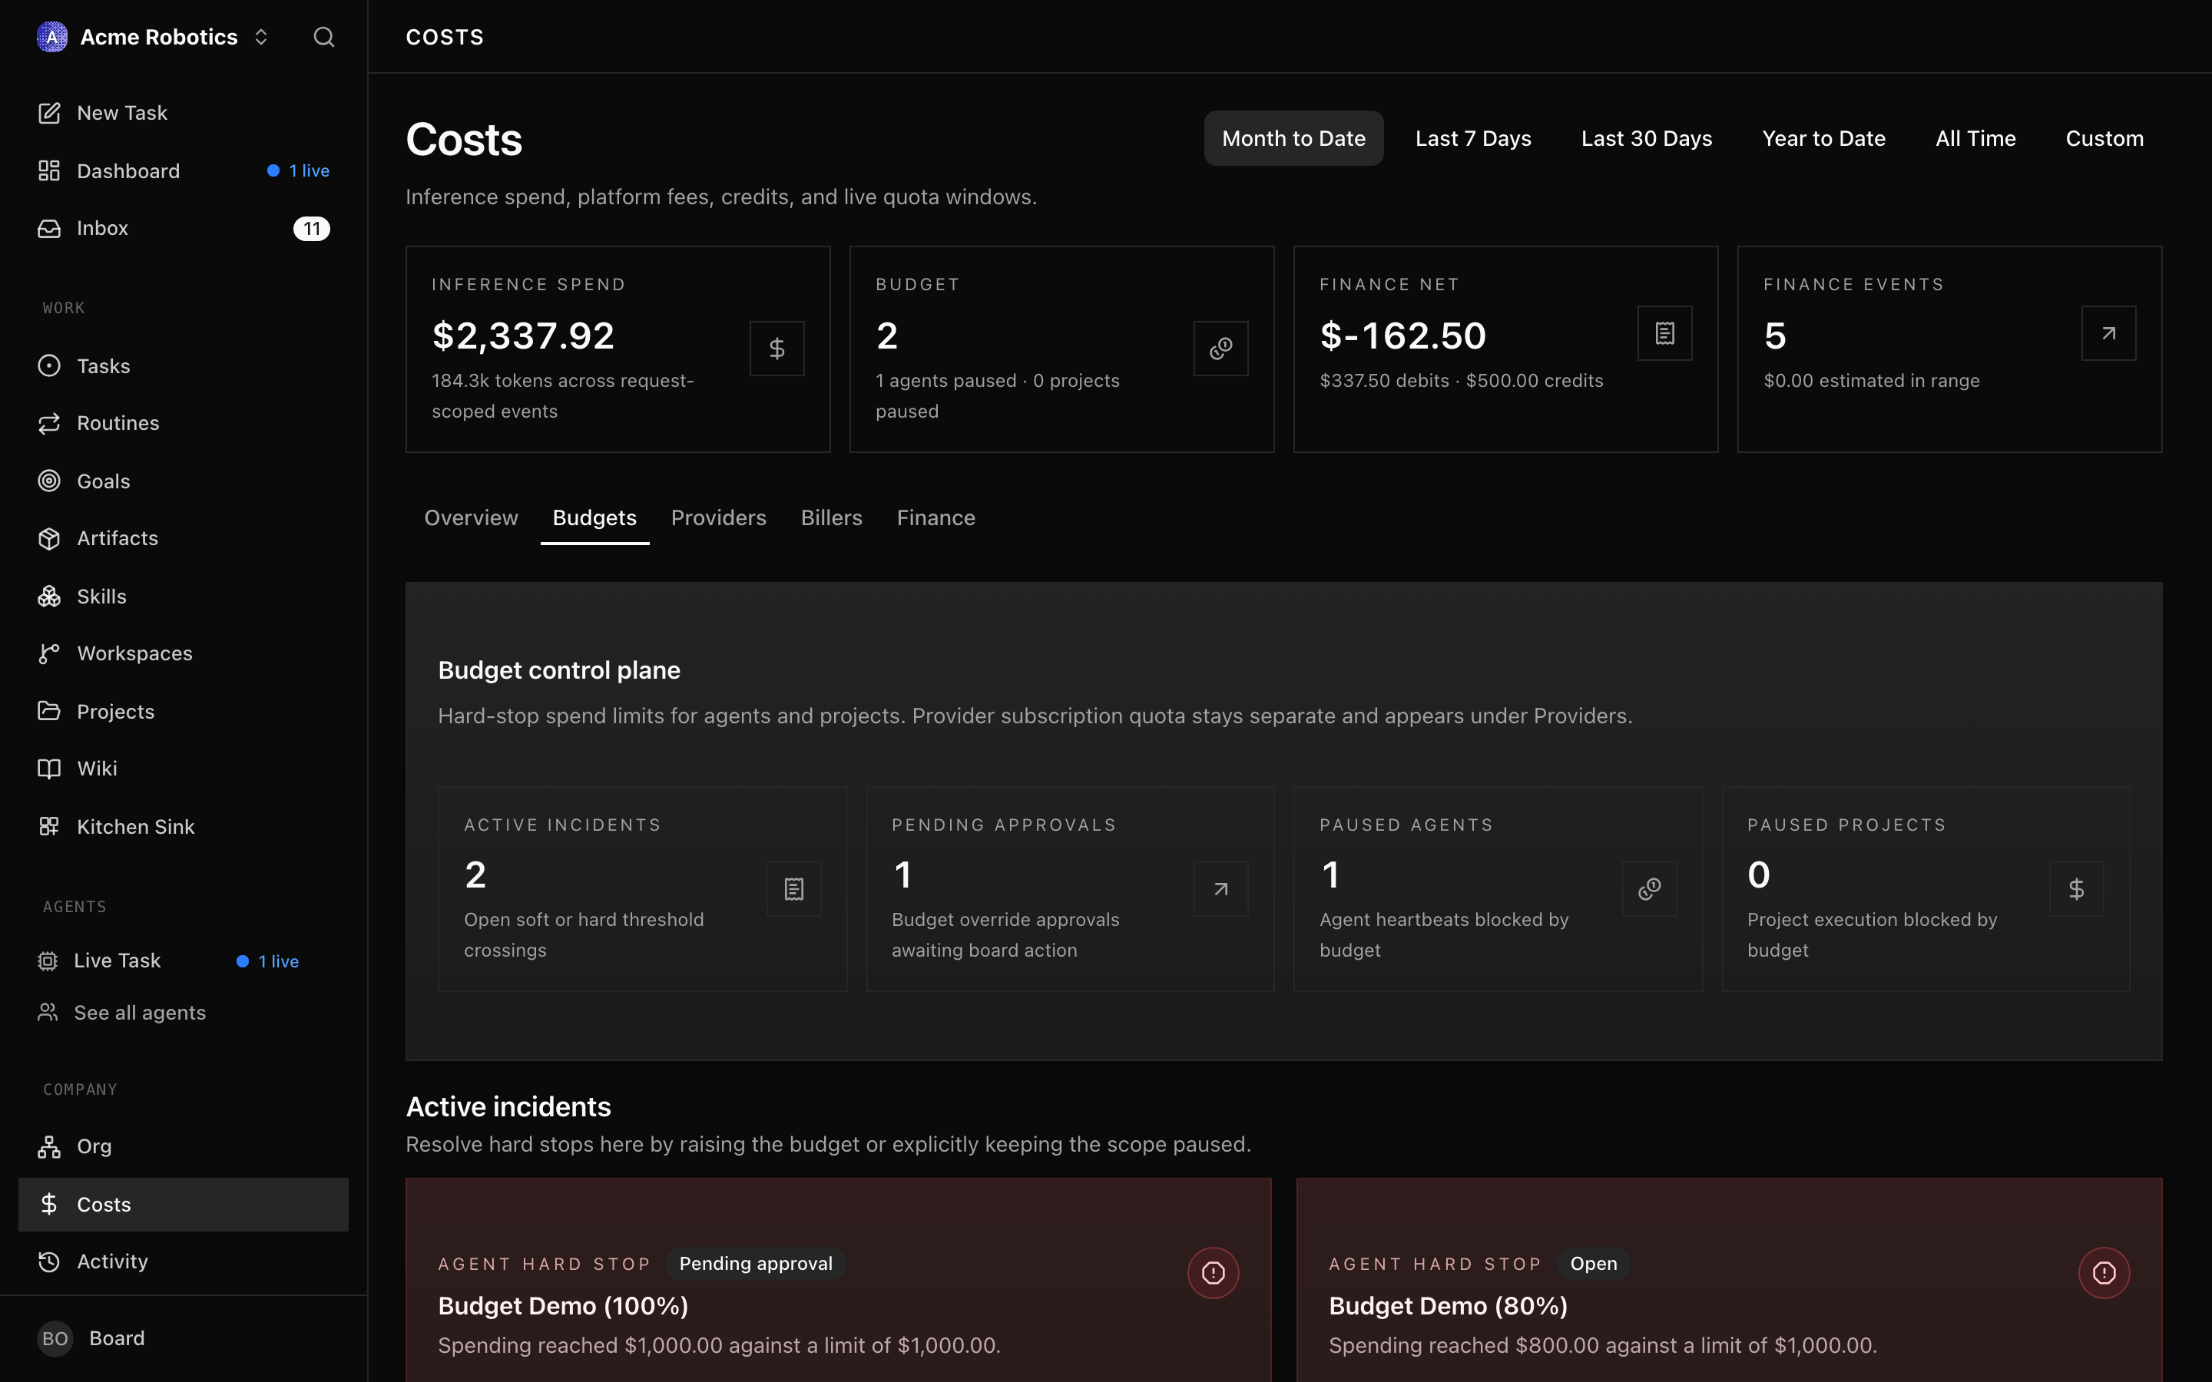Click the See all agents people icon
This screenshot has width=2212, height=1382.
48,1012
